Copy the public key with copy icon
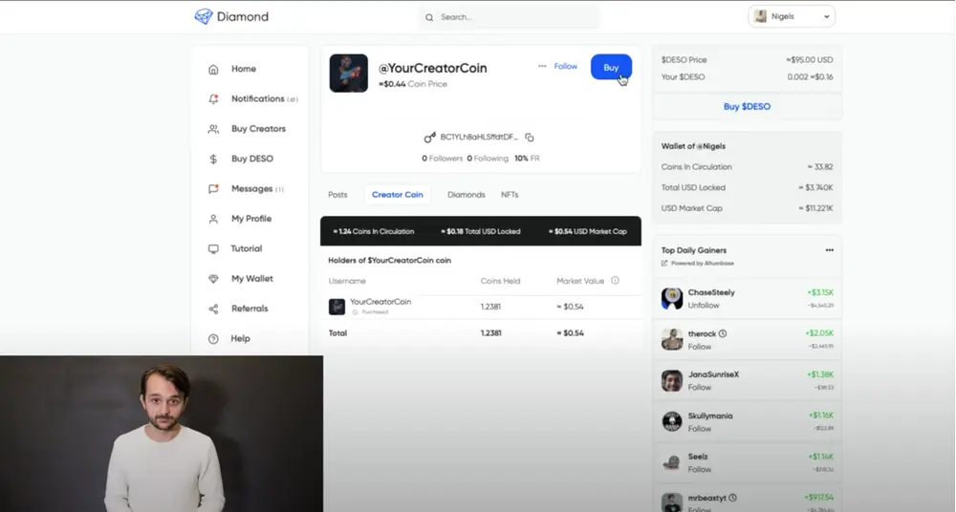This screenshot has height=512, width=956. 530,138
